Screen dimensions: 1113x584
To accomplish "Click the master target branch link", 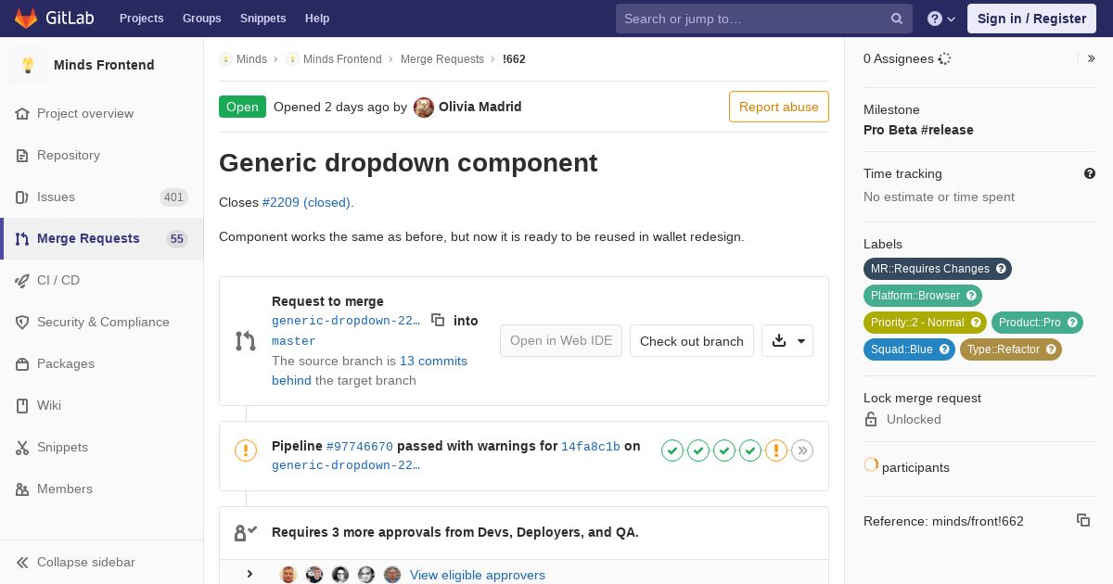I will [294, 341].
